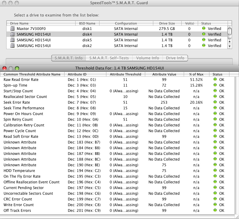
Task: Open the S.M.A.R.T. Self-Tests tab
Action: tap(109, 58)
